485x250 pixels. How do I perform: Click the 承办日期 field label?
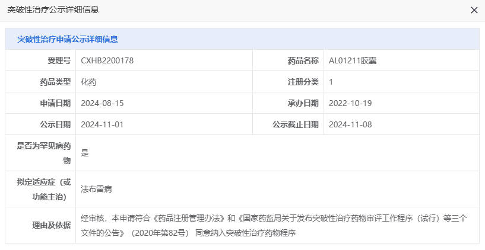[303, 103]
